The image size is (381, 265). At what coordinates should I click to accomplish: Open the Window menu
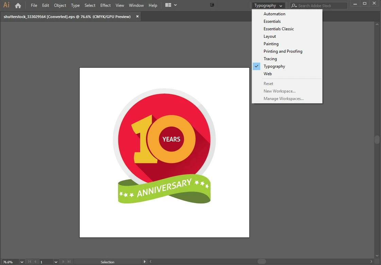click(136, 5)
